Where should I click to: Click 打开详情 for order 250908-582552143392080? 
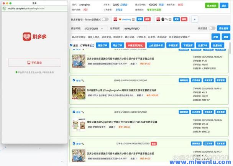[196, 81]
